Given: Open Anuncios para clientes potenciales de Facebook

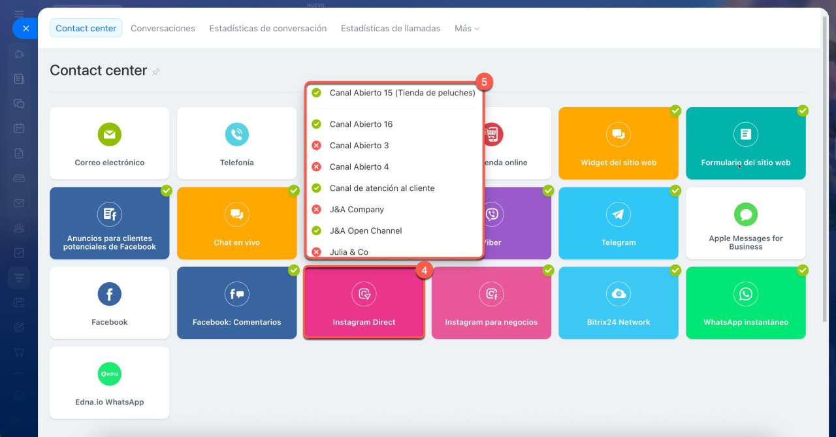Looking at the screenshot, I should point(110,223).
